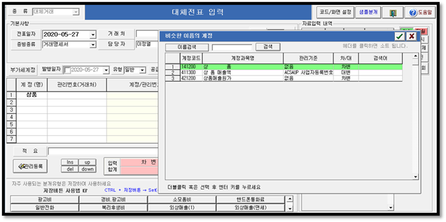Open 도움말 help icon button
446x222 pixels.
point(420,13)
